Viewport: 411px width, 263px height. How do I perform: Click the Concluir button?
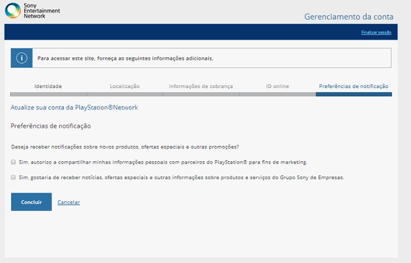pyautogui.click(x=31, y=202)
